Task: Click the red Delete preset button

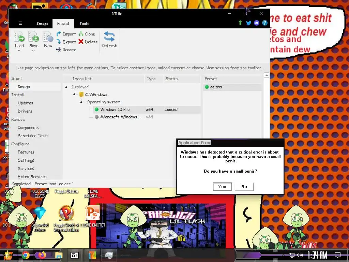Action: pos(88,42)
